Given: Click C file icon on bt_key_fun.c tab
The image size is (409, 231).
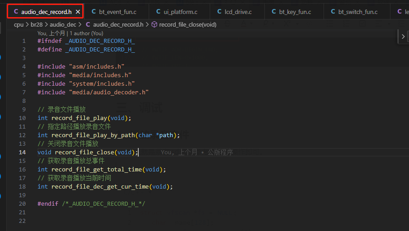Looking at the screenshot, I should pyautogui.click(x=273, y=12).
